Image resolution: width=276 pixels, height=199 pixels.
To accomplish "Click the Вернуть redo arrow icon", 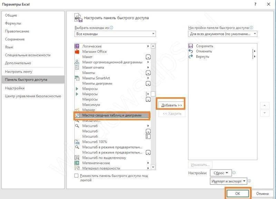I will (191, 57).
